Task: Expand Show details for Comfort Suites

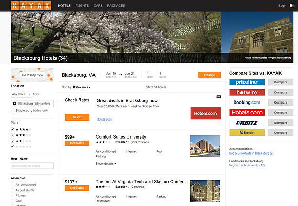Action: point(105,163)
